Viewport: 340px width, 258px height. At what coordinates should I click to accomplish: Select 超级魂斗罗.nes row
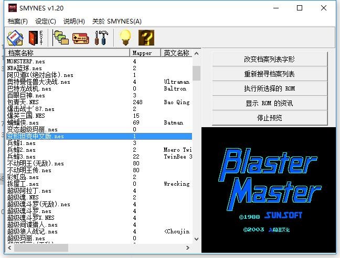tap(99, 211)
